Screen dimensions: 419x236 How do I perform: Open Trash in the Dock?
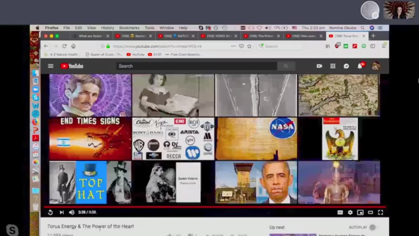35,207
